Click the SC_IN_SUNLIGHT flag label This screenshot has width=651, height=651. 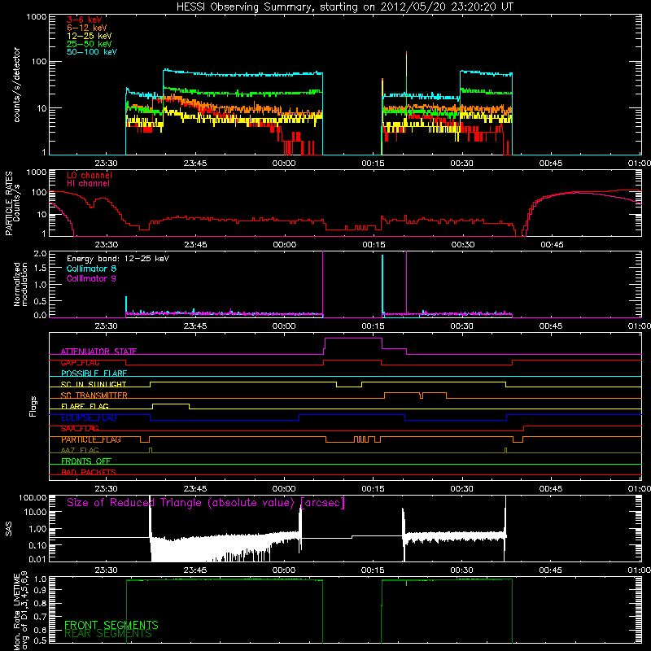[x=94, y=384]
